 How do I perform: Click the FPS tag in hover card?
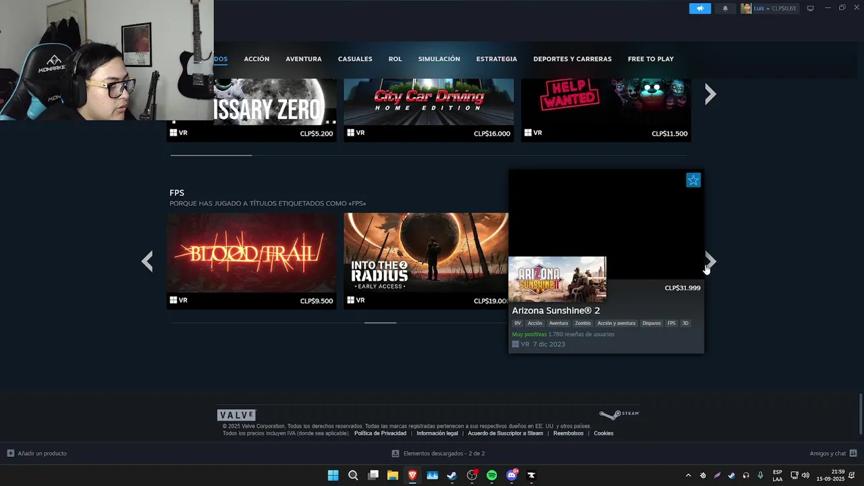point(672,323)
